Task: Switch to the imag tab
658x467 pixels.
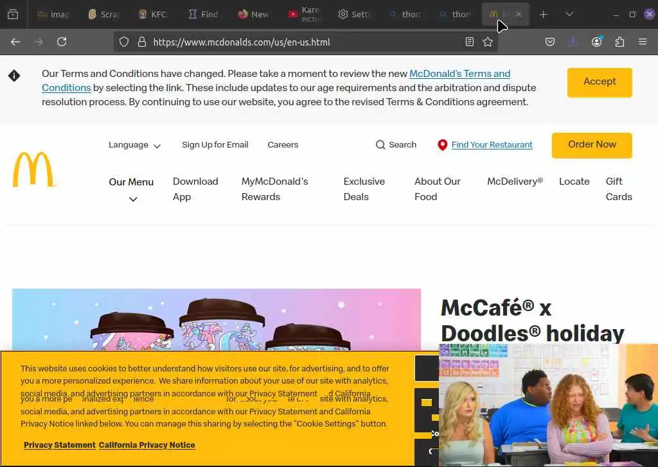Action: (x=54, y=15)
